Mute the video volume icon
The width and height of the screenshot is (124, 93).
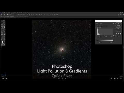click(3, 78)
